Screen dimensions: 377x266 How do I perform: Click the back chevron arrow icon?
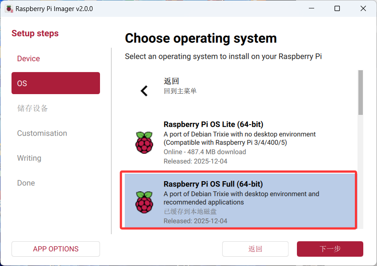tap(144, 91)
